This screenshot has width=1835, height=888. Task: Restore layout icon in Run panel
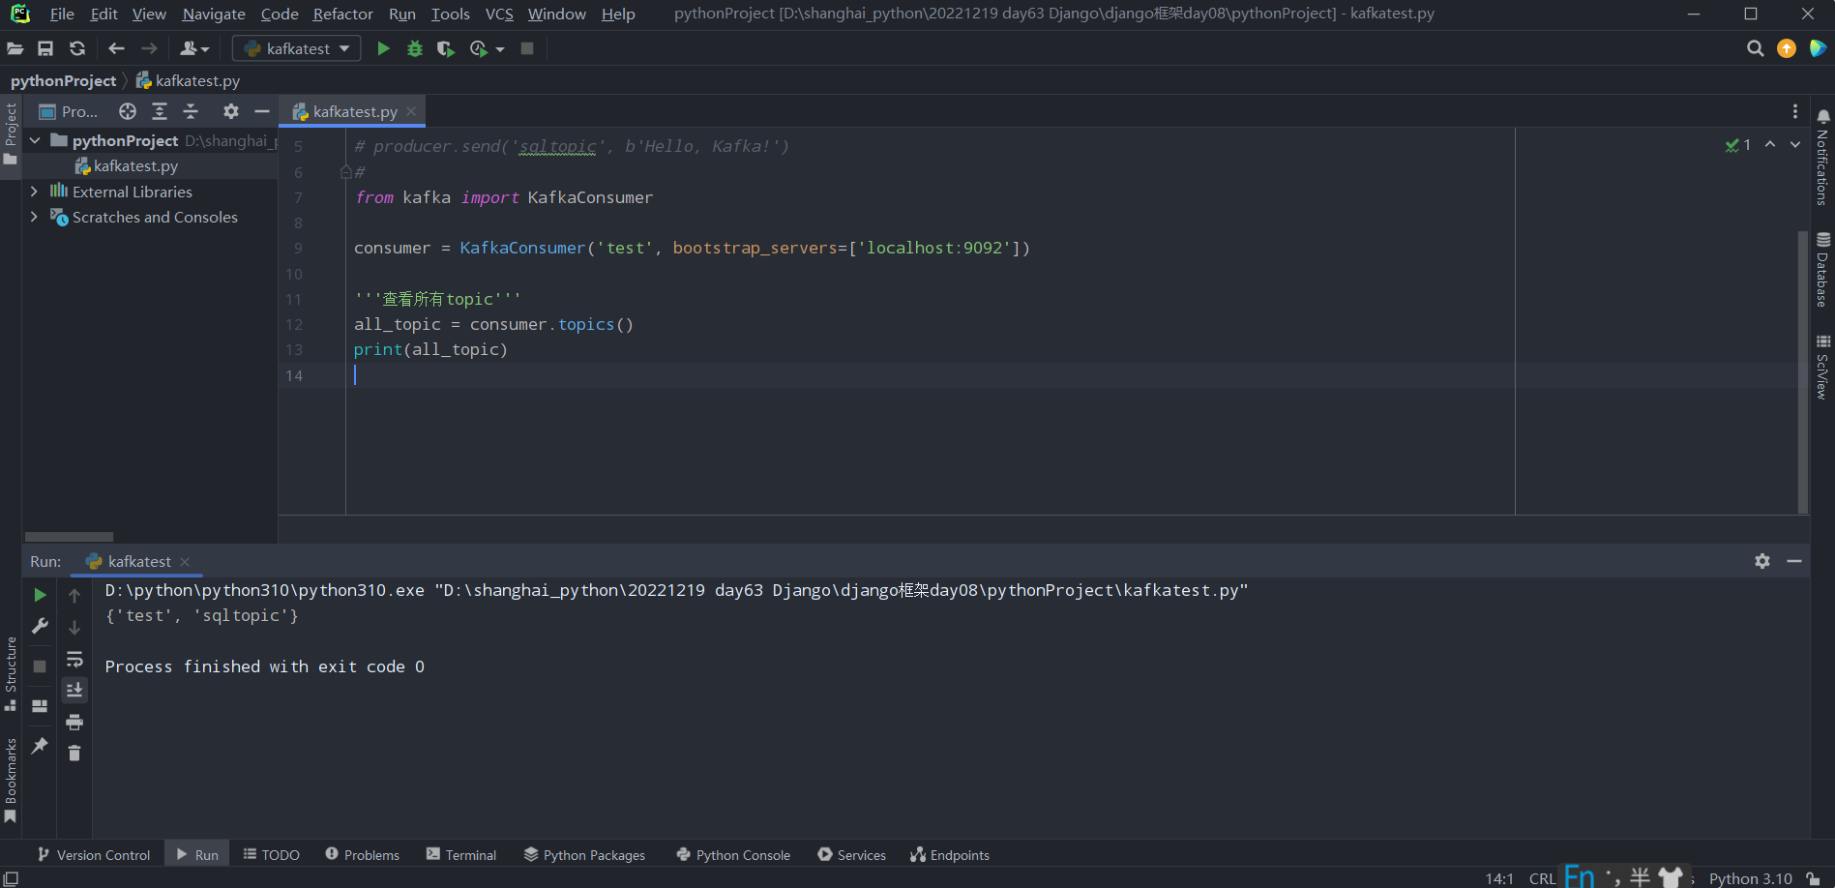pos(40,706)
